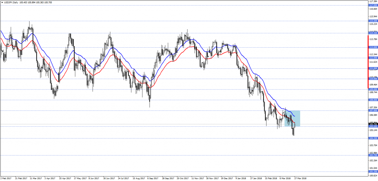Click the 114.350 level price label
The width and height of the screenshot is (378, 181).
coord(373,33)
